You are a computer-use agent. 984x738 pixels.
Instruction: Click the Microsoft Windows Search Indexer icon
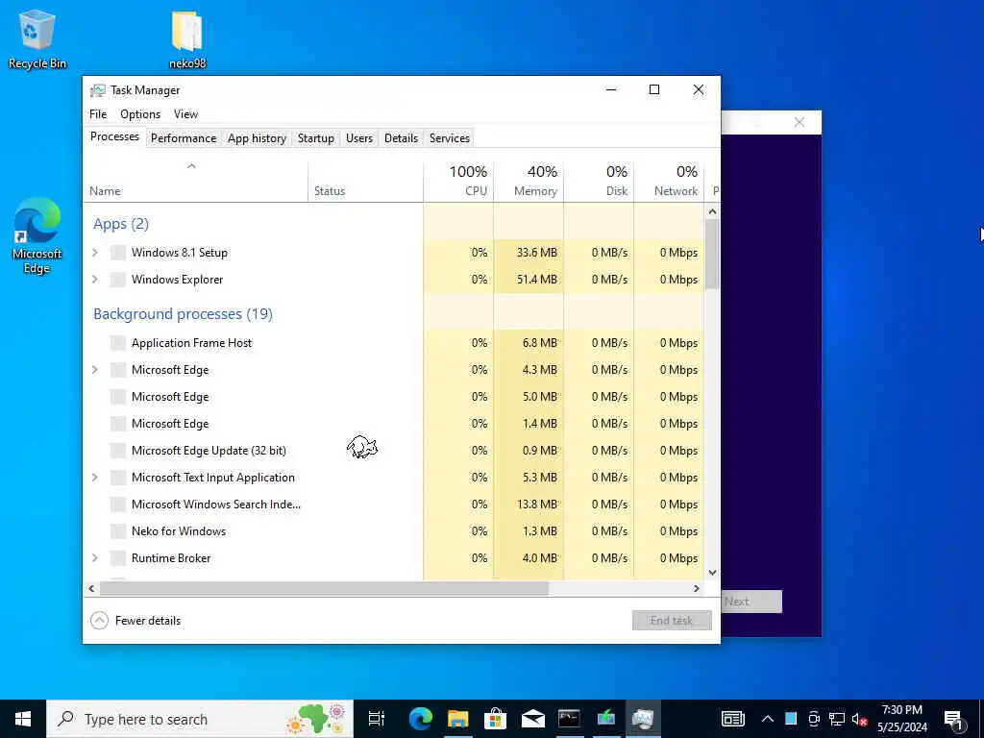click(x=118, y=504)
